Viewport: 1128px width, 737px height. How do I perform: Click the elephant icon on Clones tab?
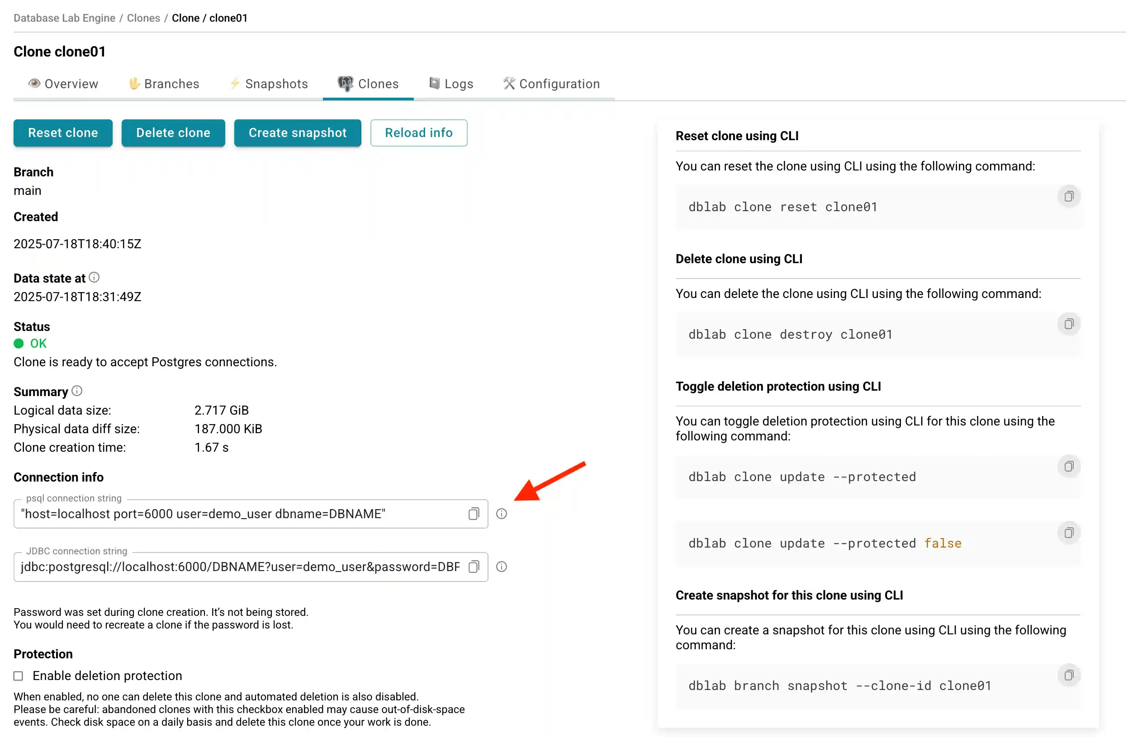(x=346, y=83)
